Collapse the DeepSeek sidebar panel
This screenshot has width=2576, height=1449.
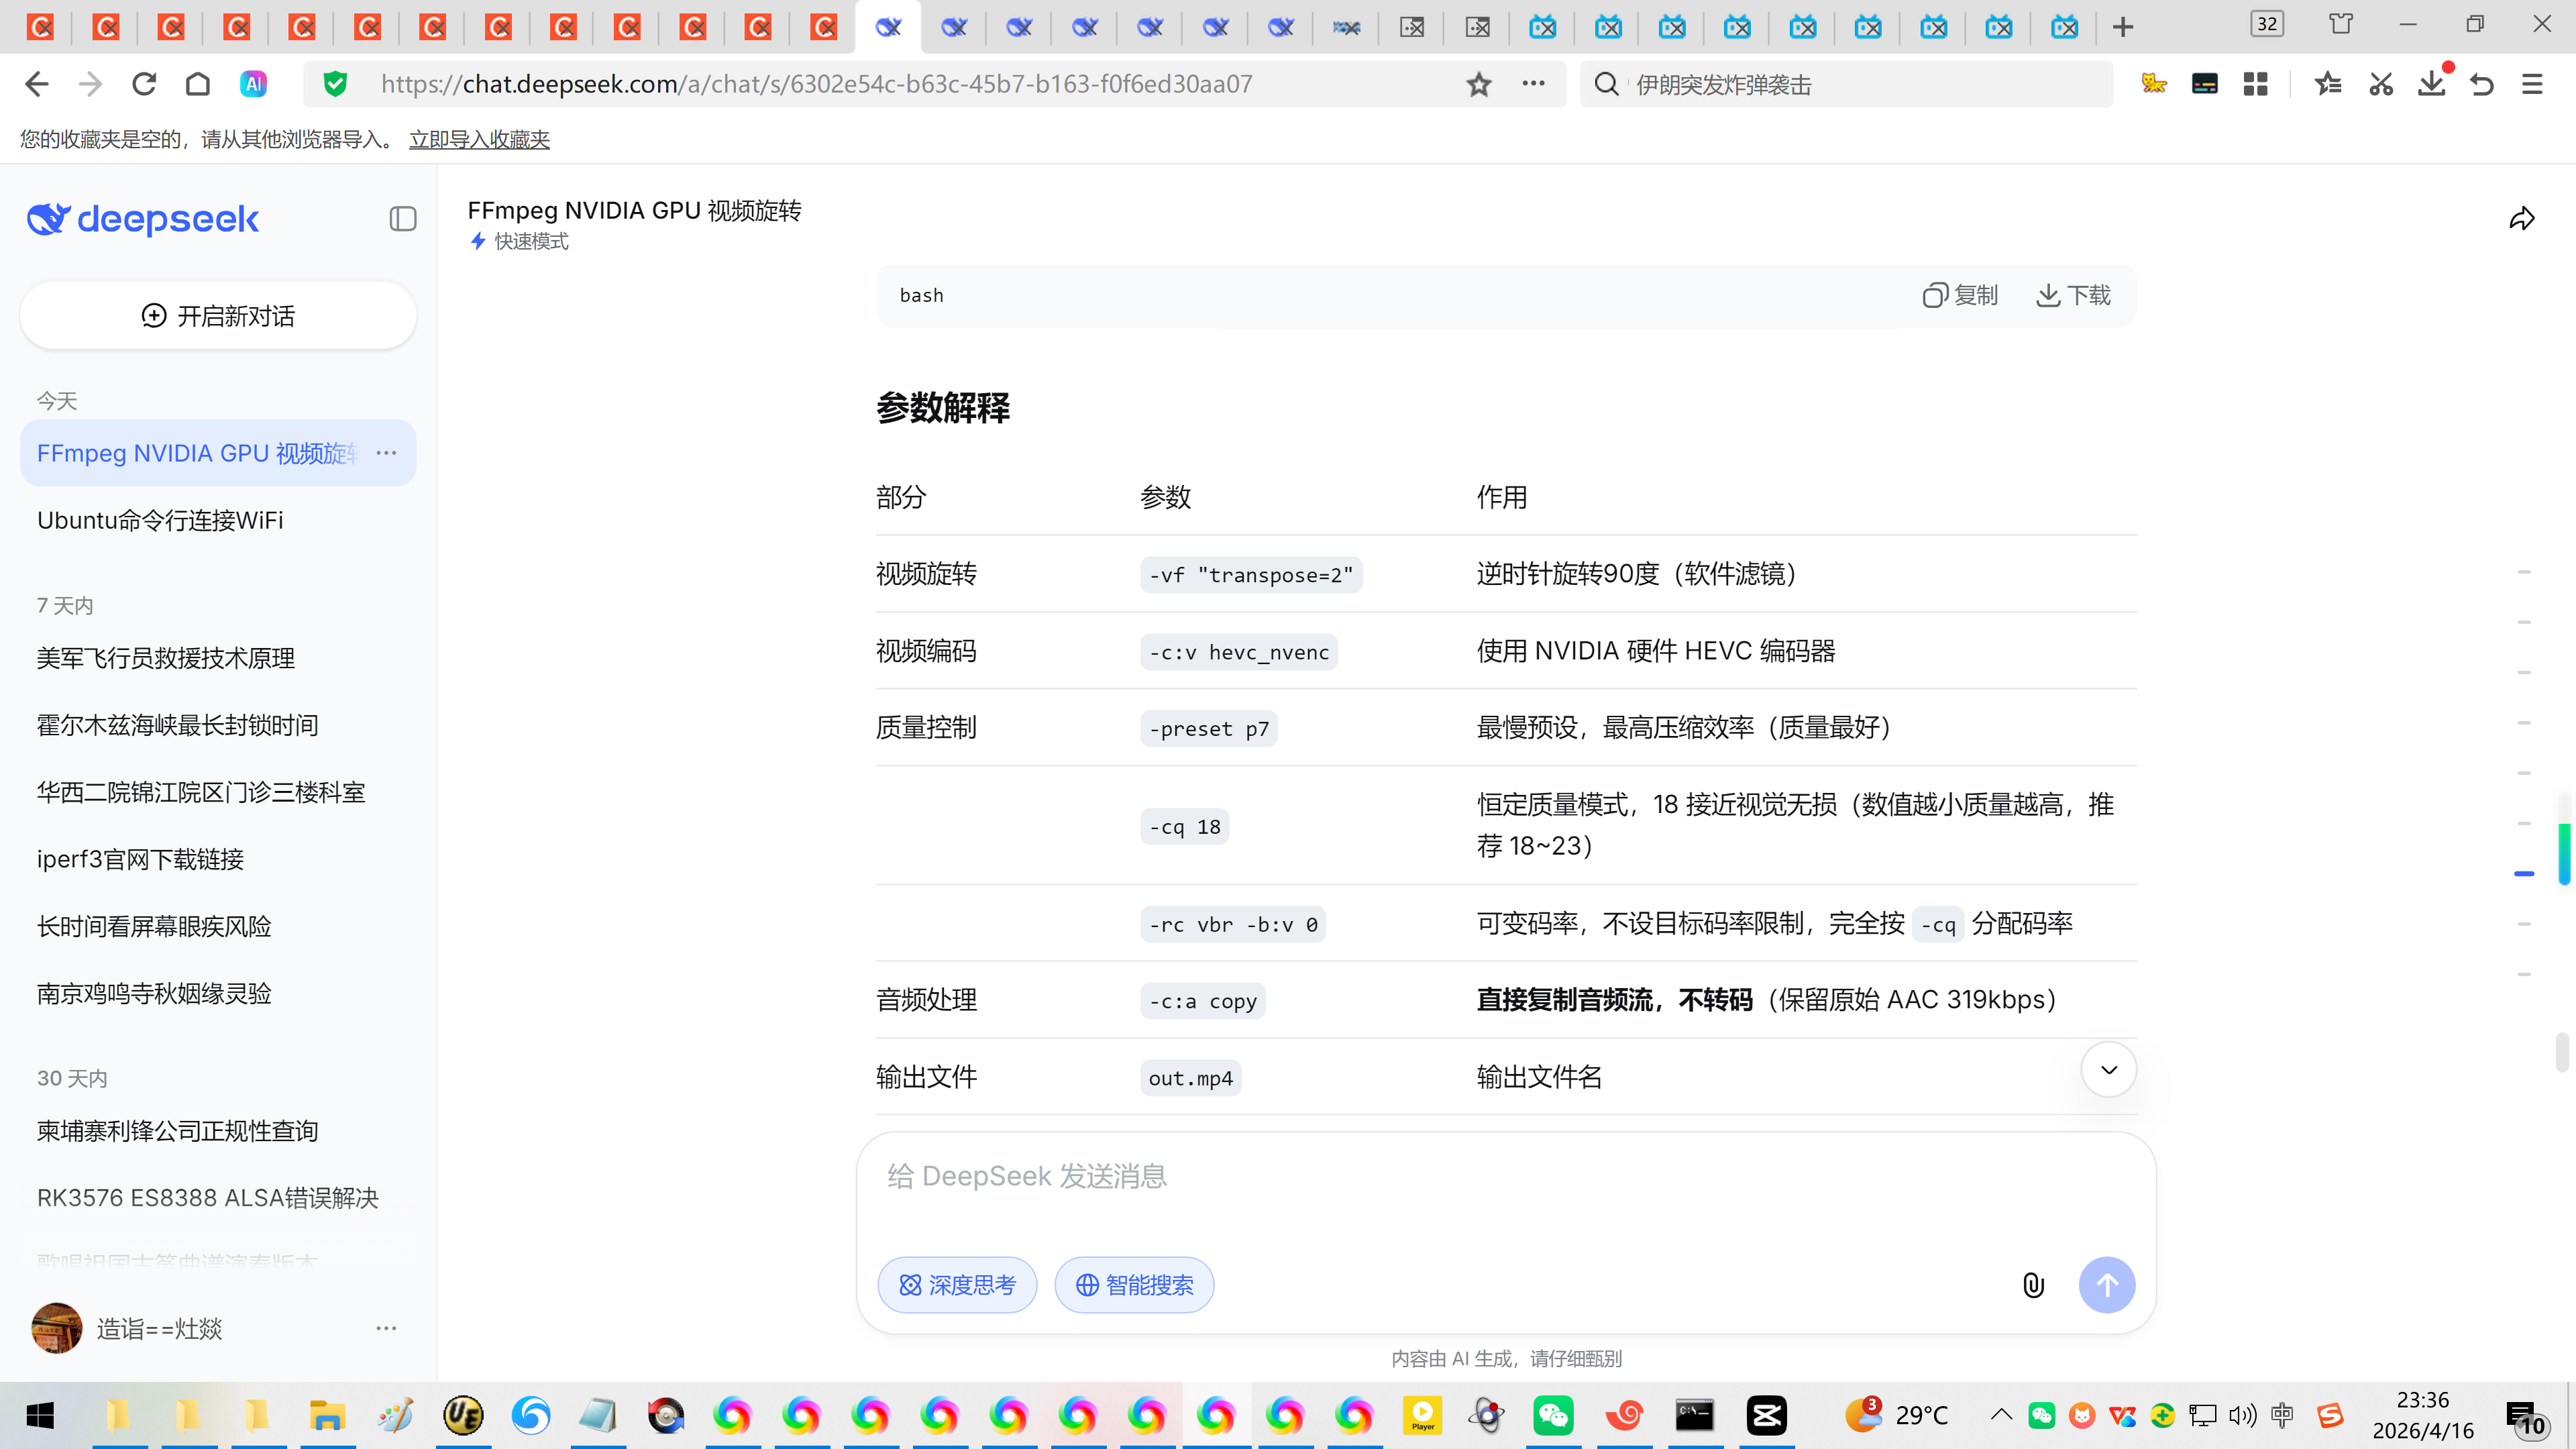coord(402,219)
